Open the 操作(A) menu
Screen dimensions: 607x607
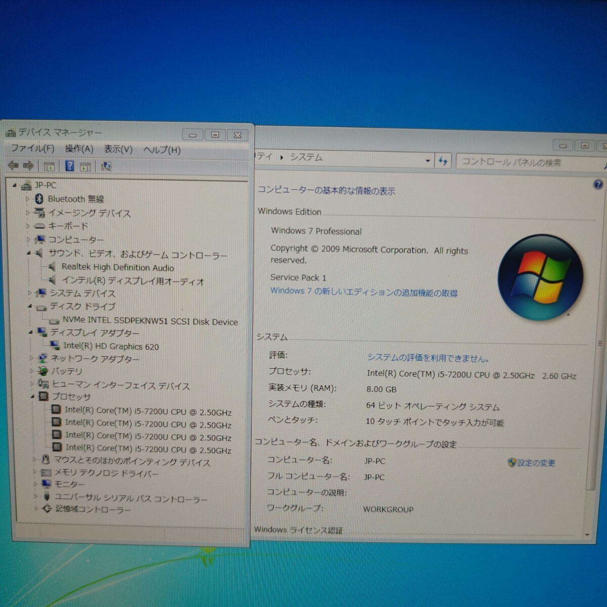coord(79,149)
